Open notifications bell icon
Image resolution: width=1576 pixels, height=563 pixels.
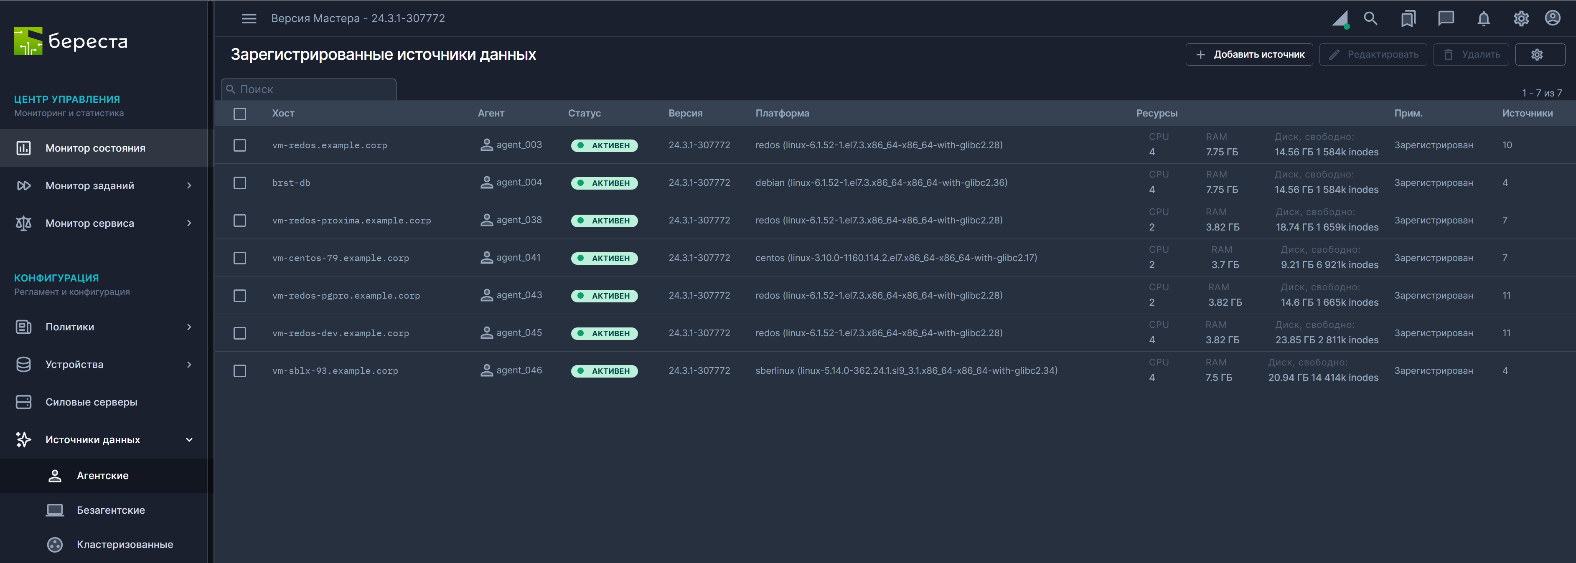click(x=1484, y=18)
